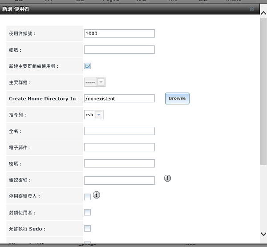Close the 新增 使用者 dialog
Image resolution: width=267 pixels, height=247 pixels.
click(252, 9)
